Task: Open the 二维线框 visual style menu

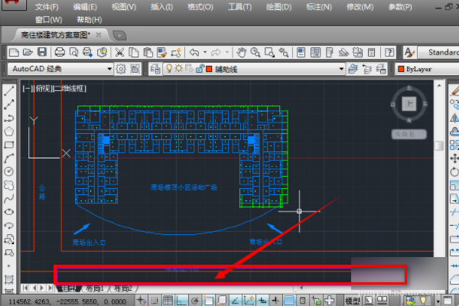Action: pos(70,89)
